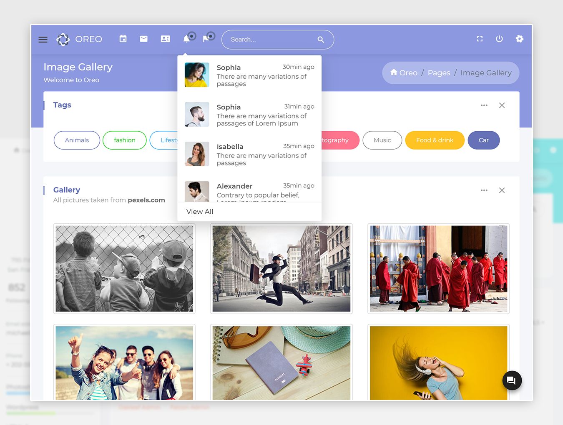Open Sophia's notification from 30min ago
Screen dimensions: 563x425
249,75
